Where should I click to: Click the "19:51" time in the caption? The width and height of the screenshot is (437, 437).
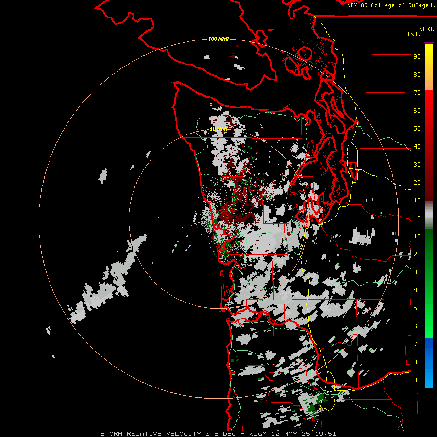pyautogui.click(x=325, y=434)
